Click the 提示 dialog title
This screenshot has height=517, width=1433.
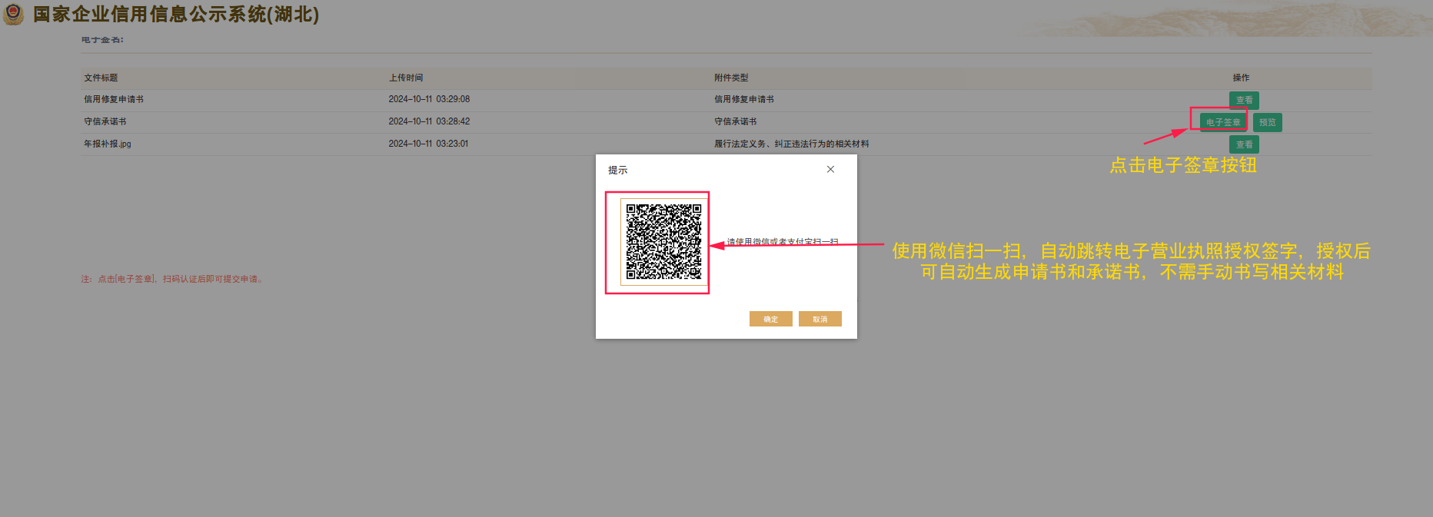point(618,170)
